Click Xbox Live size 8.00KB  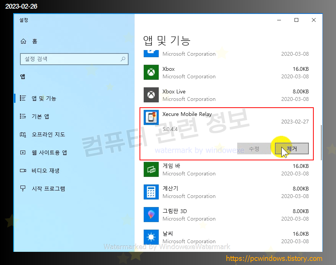coord(301,91)
